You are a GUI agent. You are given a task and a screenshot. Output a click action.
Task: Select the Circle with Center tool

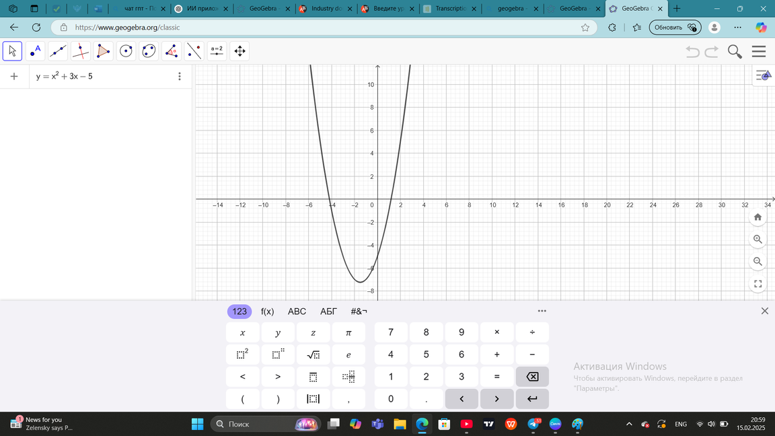[x=126, y=51]
